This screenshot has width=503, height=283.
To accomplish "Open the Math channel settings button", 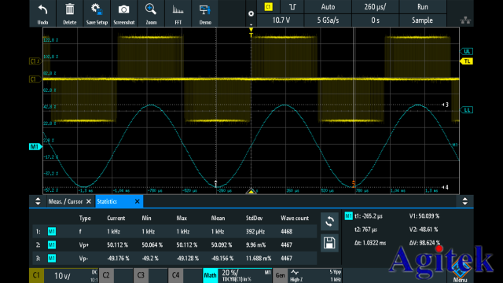I will 211,275.
